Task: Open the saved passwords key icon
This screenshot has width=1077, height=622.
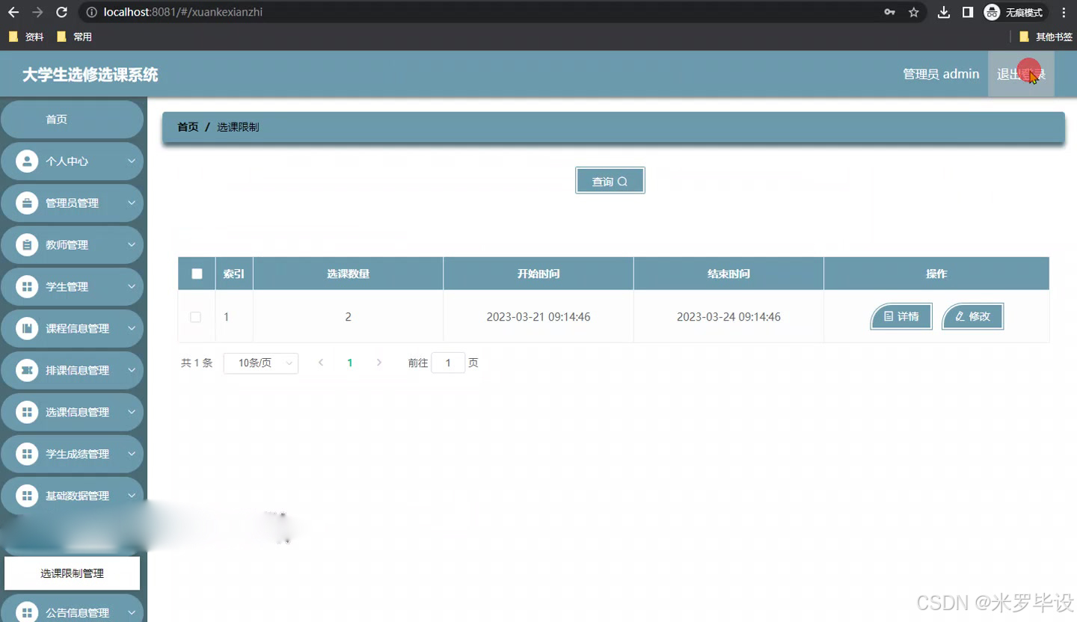Action: pos(889,12)
